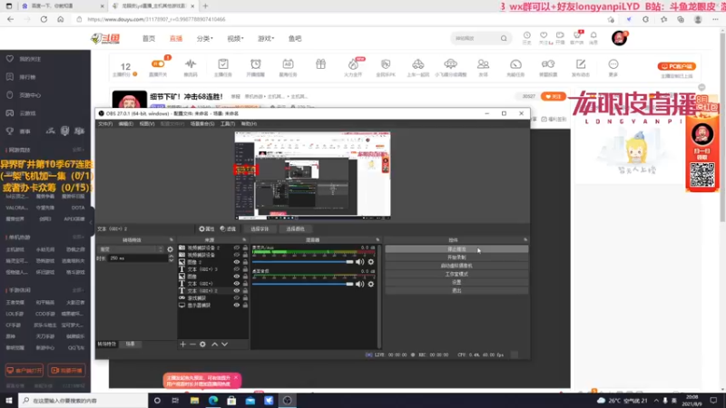Open transition settings gear in scene transitions
The height and width of the screenshot is (408, 726).
point(170,249)
